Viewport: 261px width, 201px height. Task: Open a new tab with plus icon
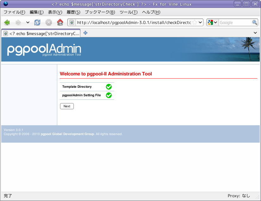coord(85,33)
